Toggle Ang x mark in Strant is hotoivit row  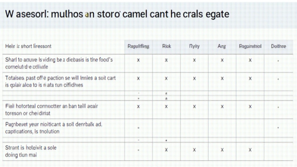pyautogui.click(x=222, y=150)
